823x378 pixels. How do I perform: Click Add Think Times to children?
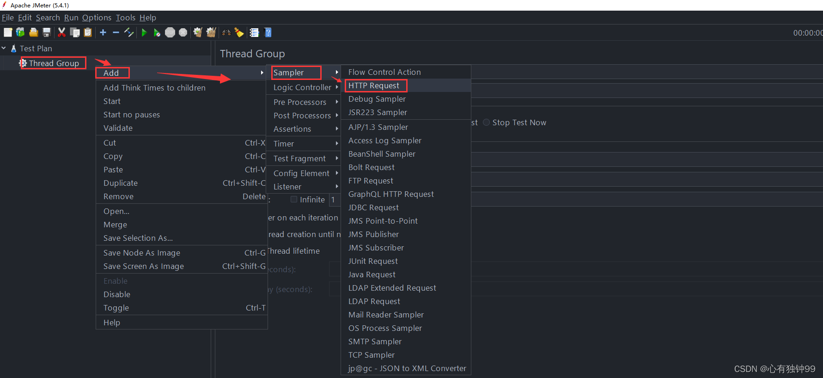tap(182, 88)
